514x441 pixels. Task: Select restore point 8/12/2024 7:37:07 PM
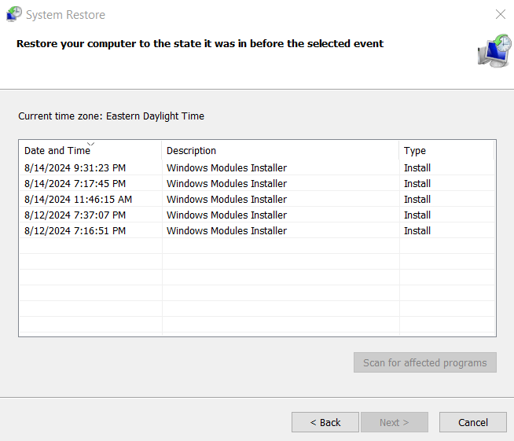[257, 215]
